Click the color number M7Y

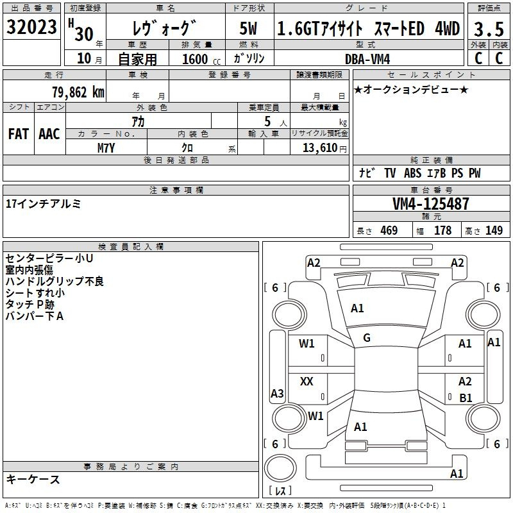106,147
